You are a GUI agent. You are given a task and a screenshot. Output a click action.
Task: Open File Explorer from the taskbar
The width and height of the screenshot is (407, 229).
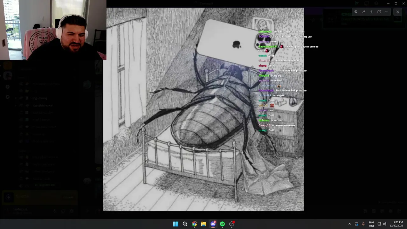point(203,224)
